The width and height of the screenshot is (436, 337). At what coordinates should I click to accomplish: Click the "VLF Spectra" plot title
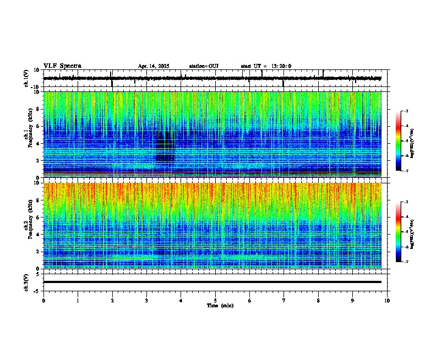(x=62, y=66)
